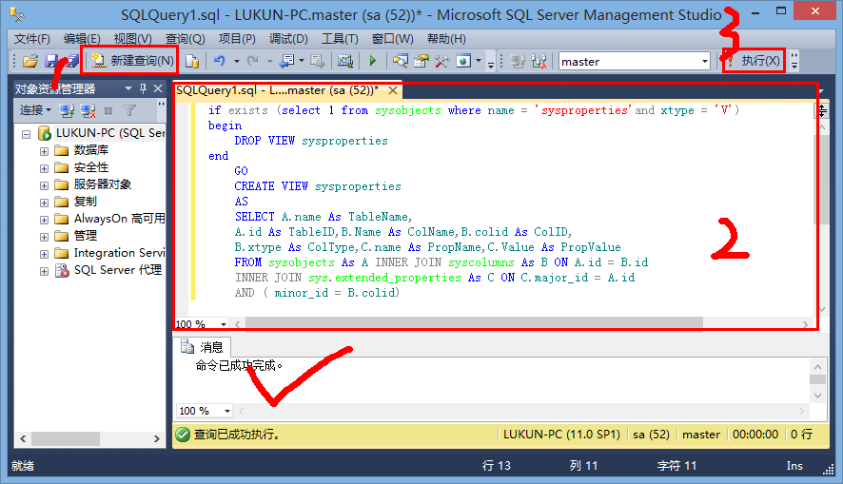The height and width of the screenshot is (484, 843).
Task: Close the 对象资源管理器 panel
Action: [158, 88]
